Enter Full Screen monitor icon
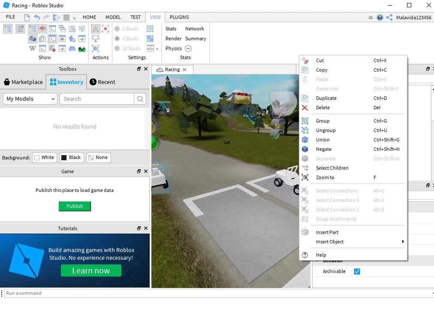Image resolution: width=434 pixels, height=309 pixels. tap(96, 39)
